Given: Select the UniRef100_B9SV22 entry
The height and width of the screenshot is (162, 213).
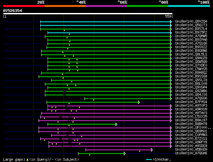Looking at the screenshot, I should point(191,47).
